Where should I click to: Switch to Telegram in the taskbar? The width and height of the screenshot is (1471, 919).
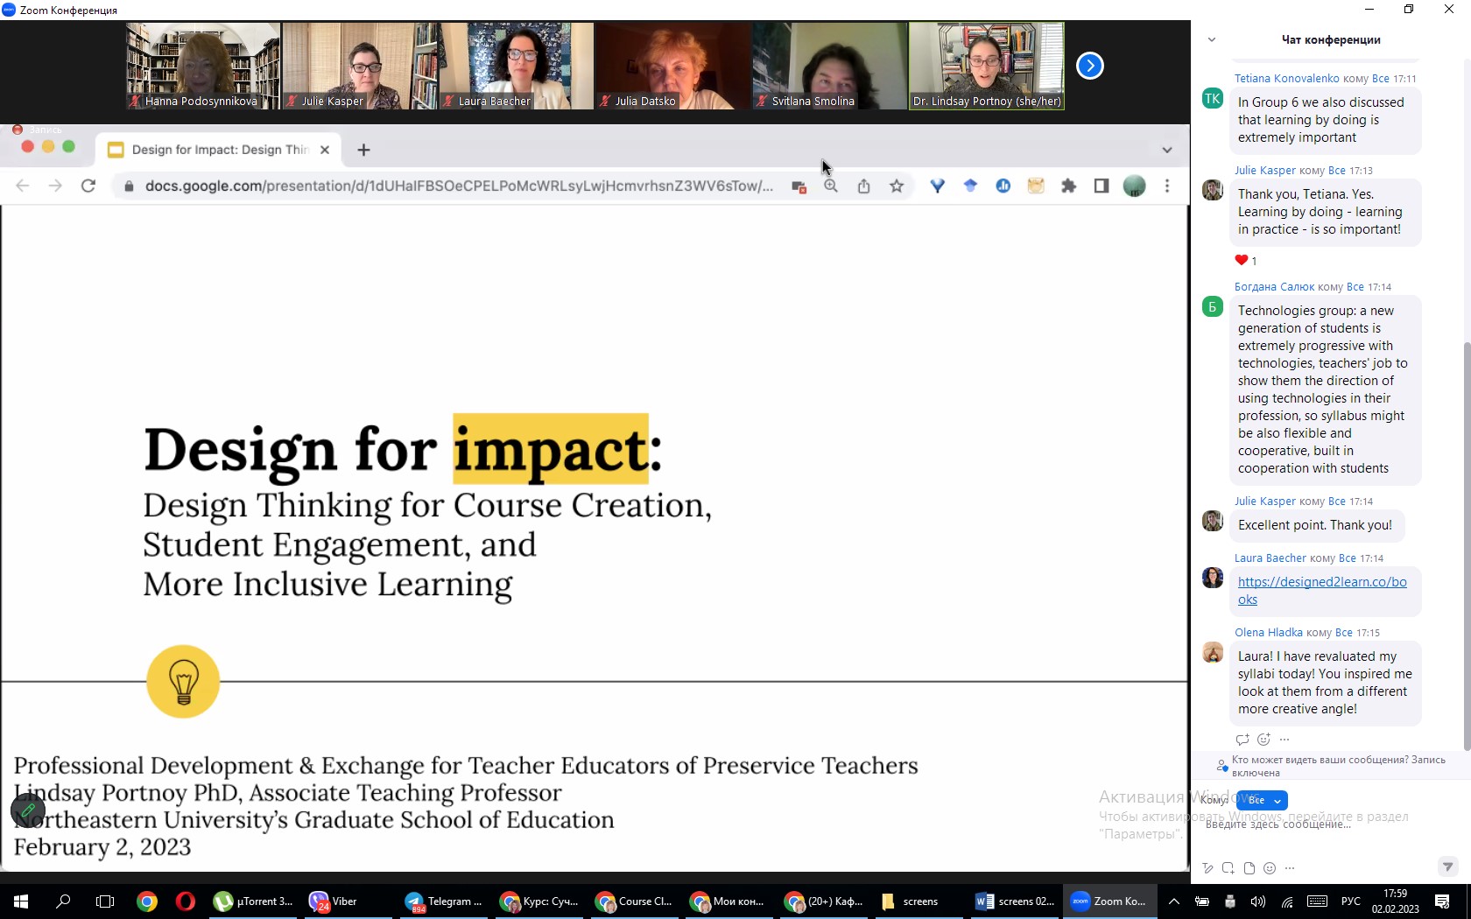click(444, 901)
